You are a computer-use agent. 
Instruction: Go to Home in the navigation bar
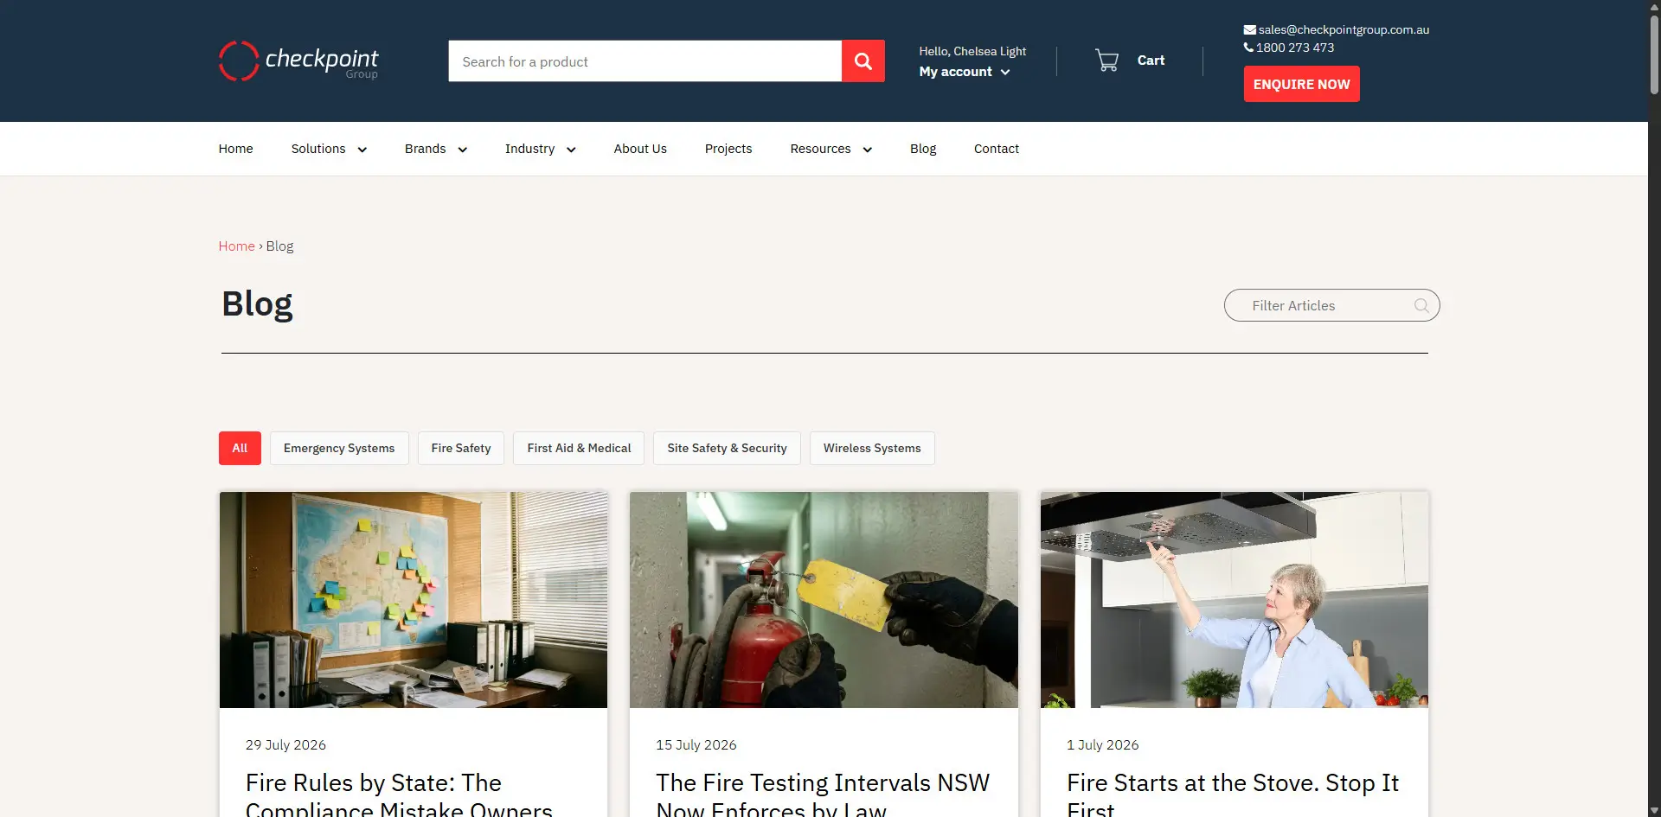click(235, 149)
